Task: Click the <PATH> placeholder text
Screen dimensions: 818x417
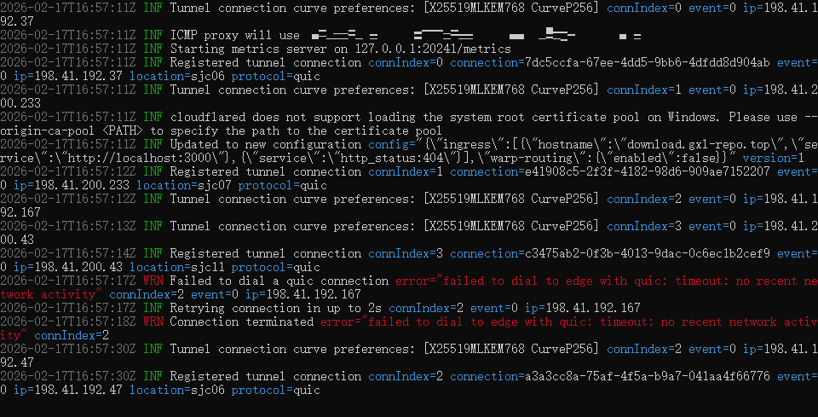Action: 127,130
